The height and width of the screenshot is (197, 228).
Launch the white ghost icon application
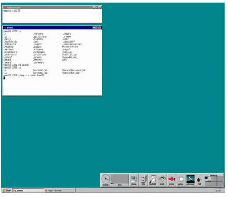point(181,180)
